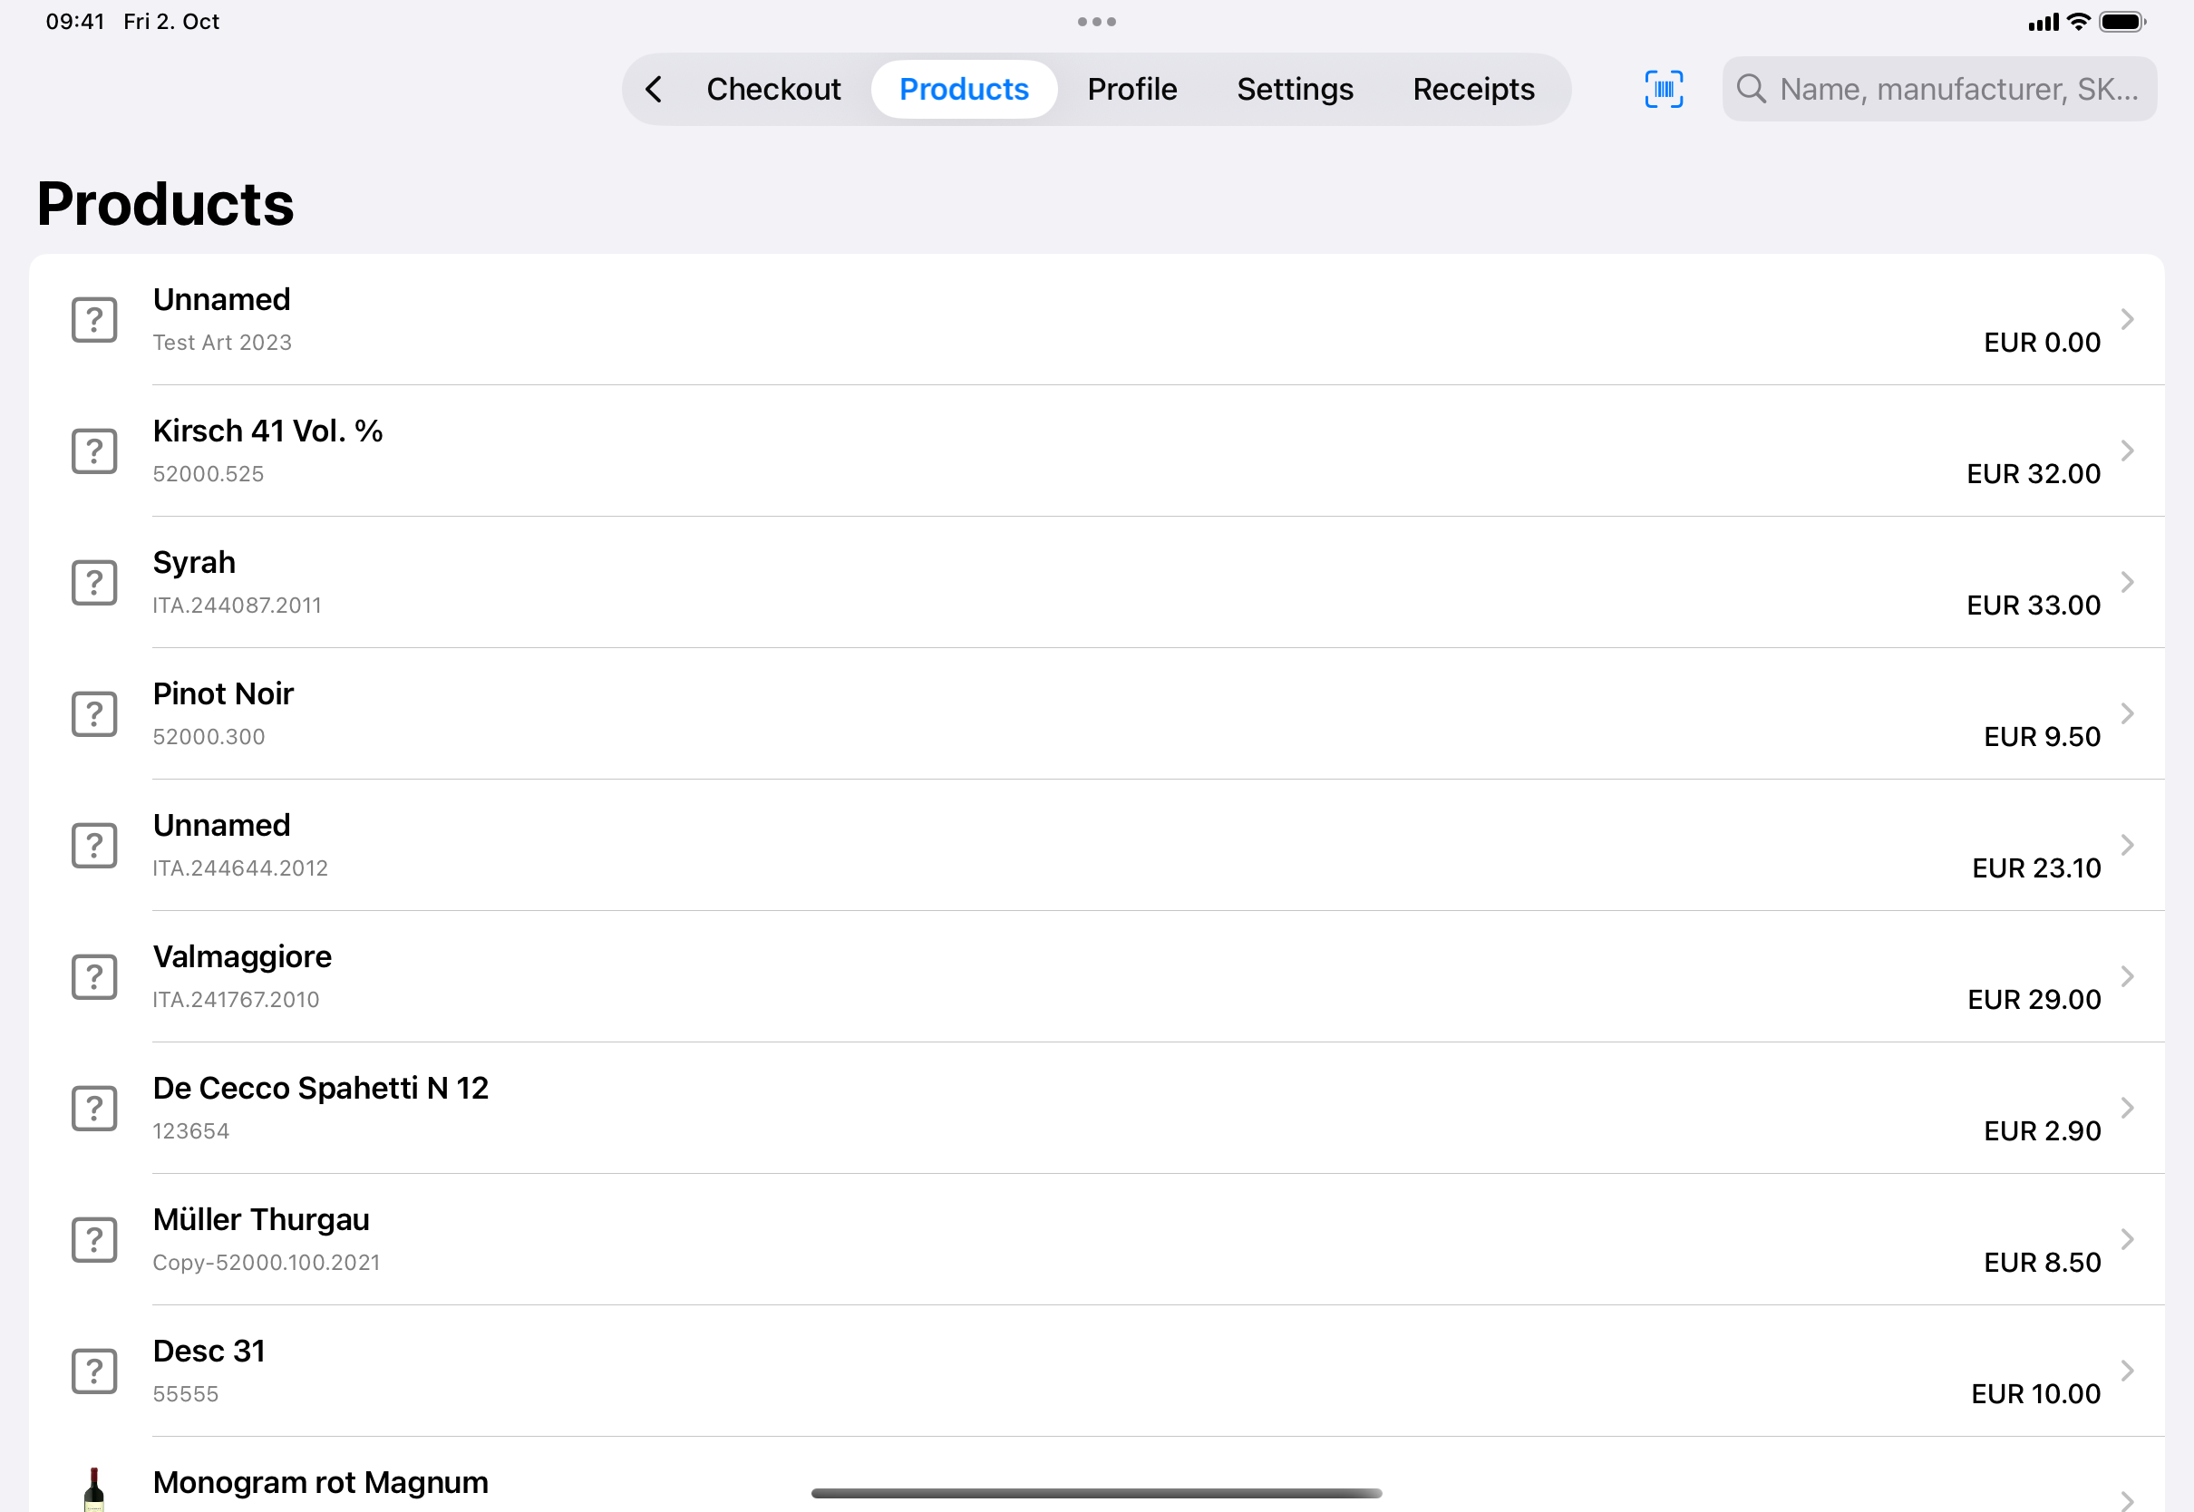Tap the chevron on the Valmaggiore row

(2128, 977)
